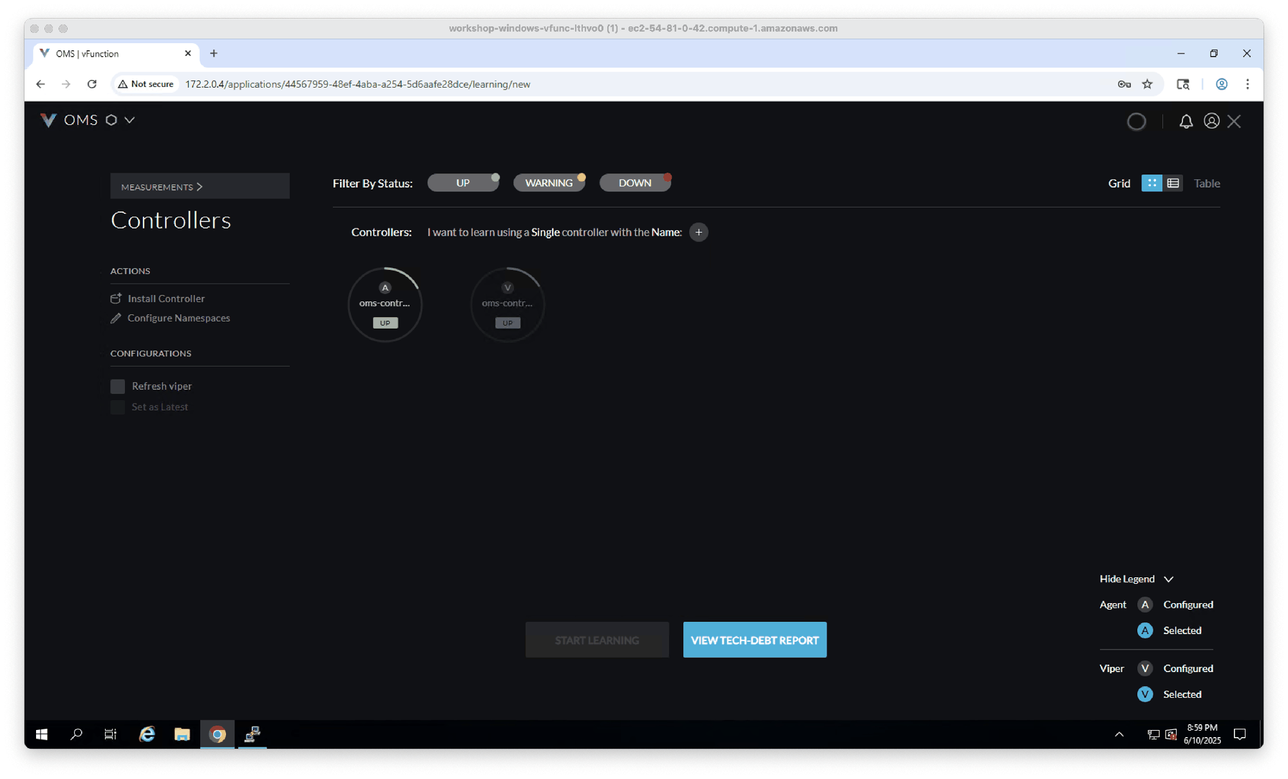The image size is (1288, 779).
Task: Click the Grid view label
Action: tap(1119, 184)
